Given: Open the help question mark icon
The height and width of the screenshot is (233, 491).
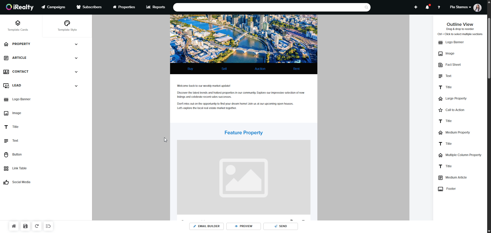Looking at the screenshot, I should pyautogui.click(x=439, y=7).
